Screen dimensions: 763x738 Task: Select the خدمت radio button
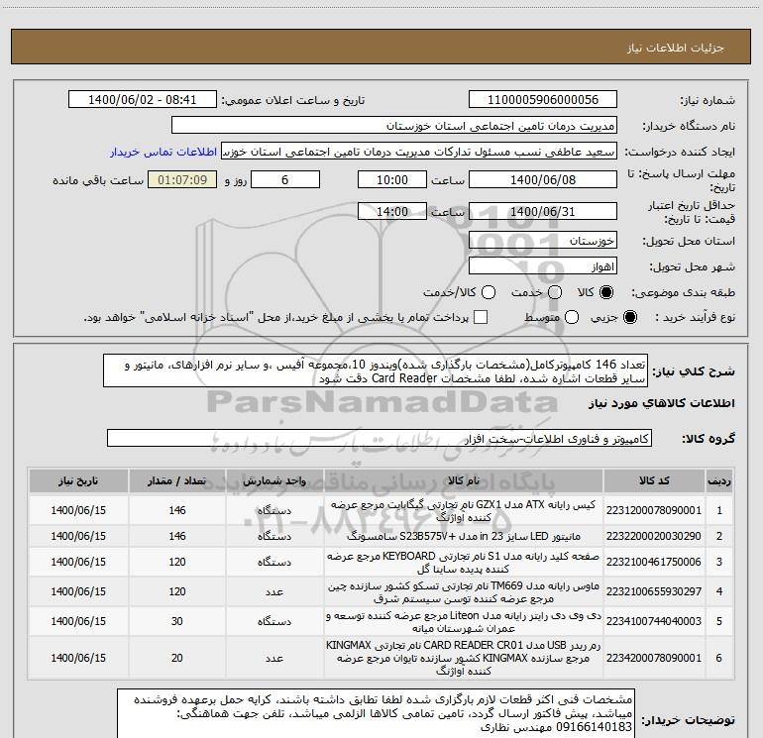click(555, 292)
